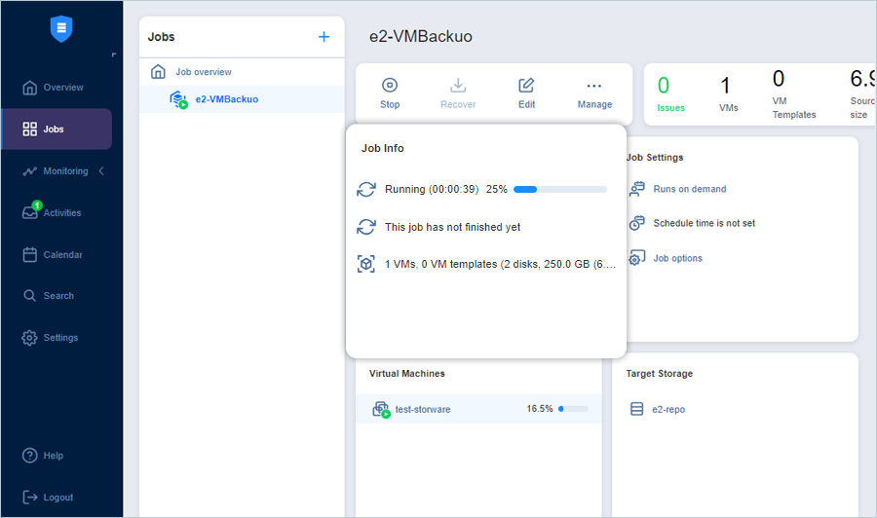Click the Recover toolbar button
This screenshot has width=877, height=518.
pos(458,93)
